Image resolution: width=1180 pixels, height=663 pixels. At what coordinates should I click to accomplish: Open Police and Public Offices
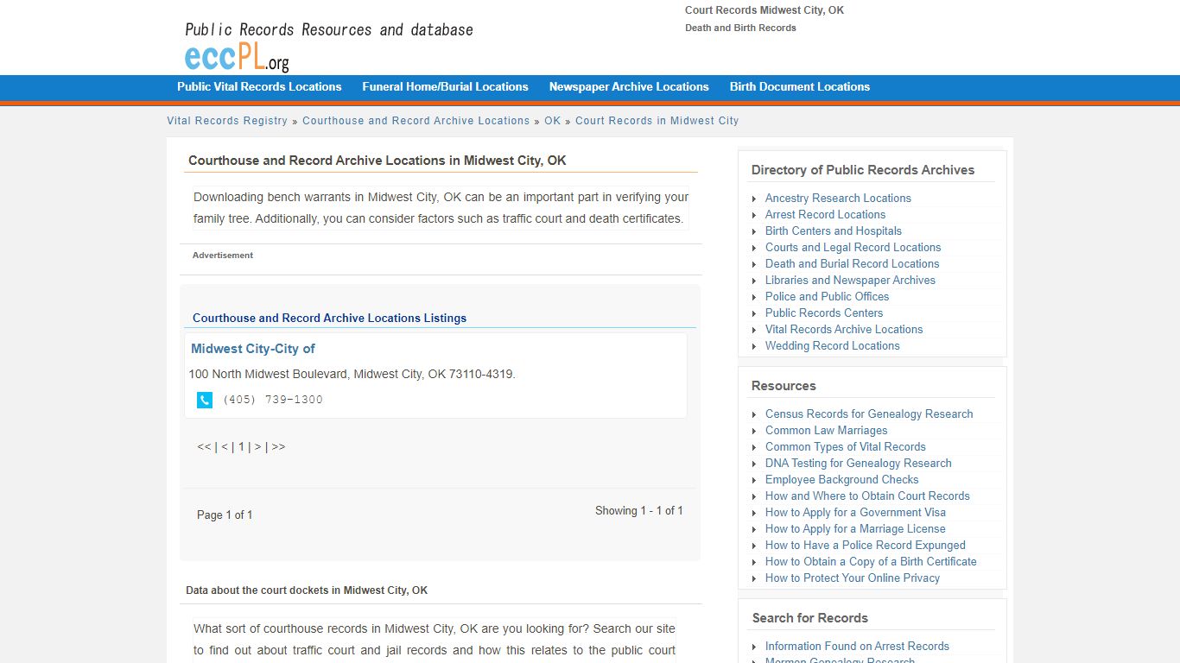tap(827, 297)
